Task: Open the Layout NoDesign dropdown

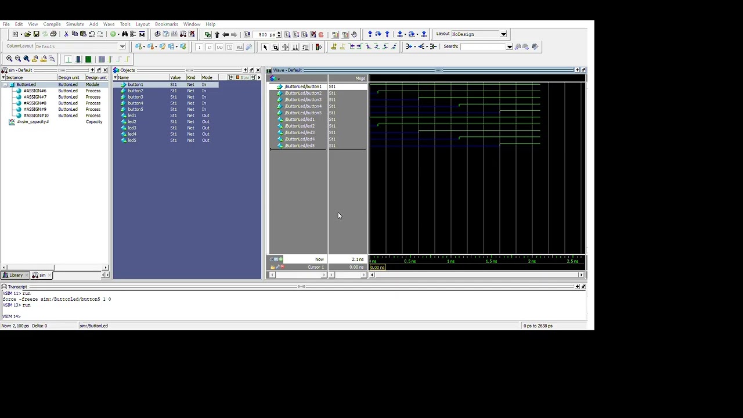Action: 504,34
